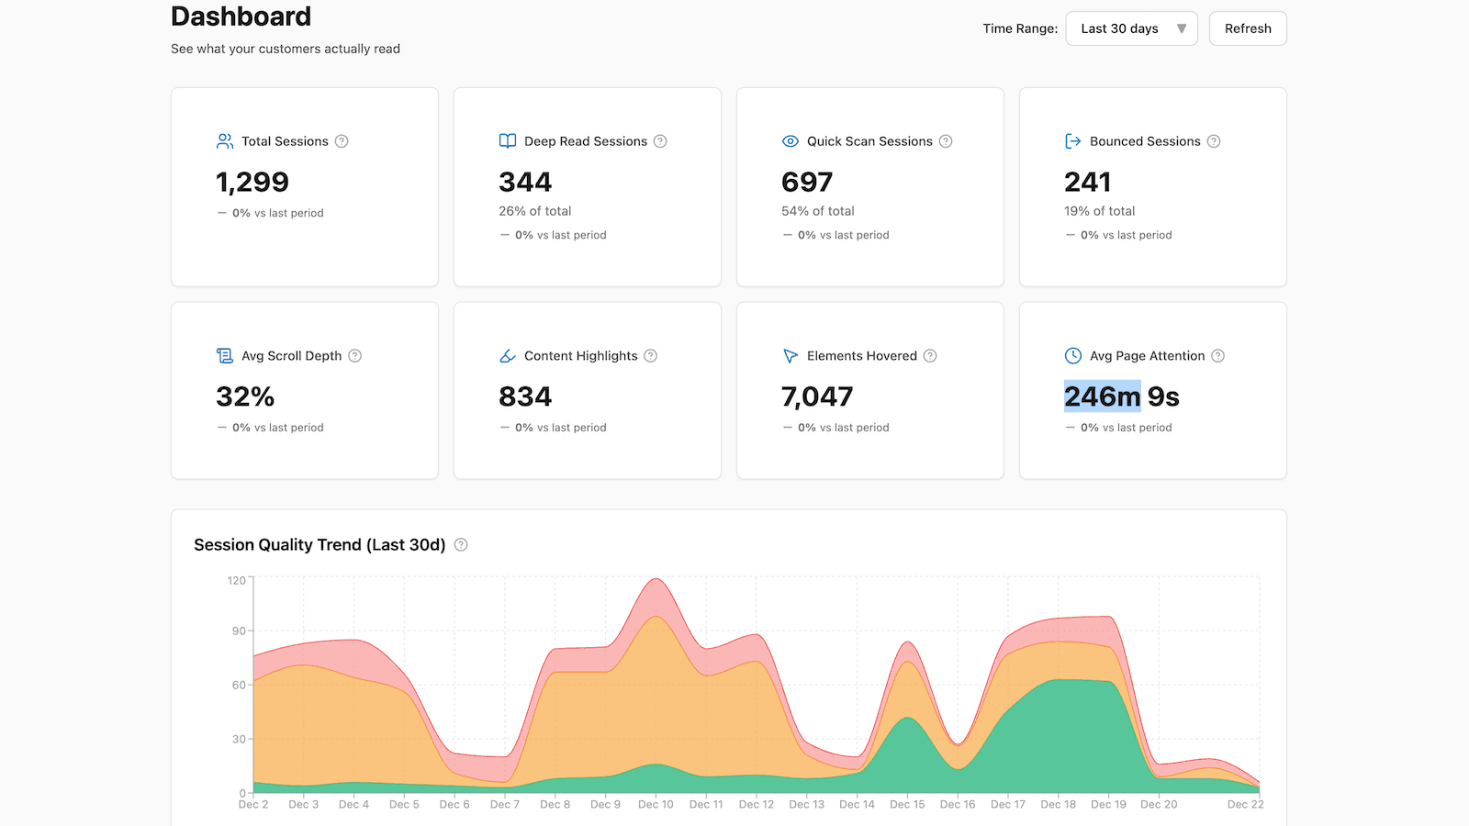Open the Content Highlights help tooltip
1469x826 pixels.
pos(650,356)
